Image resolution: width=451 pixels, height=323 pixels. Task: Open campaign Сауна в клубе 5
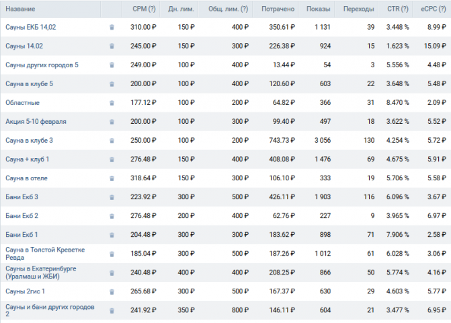pyautogui.click(x=29, y=83)
